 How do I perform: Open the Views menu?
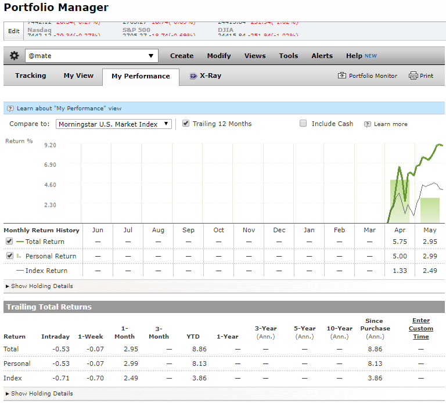255,56
